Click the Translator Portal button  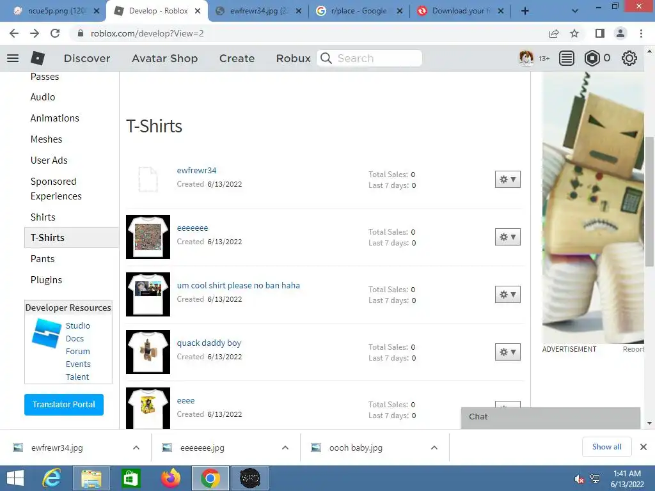64,405
